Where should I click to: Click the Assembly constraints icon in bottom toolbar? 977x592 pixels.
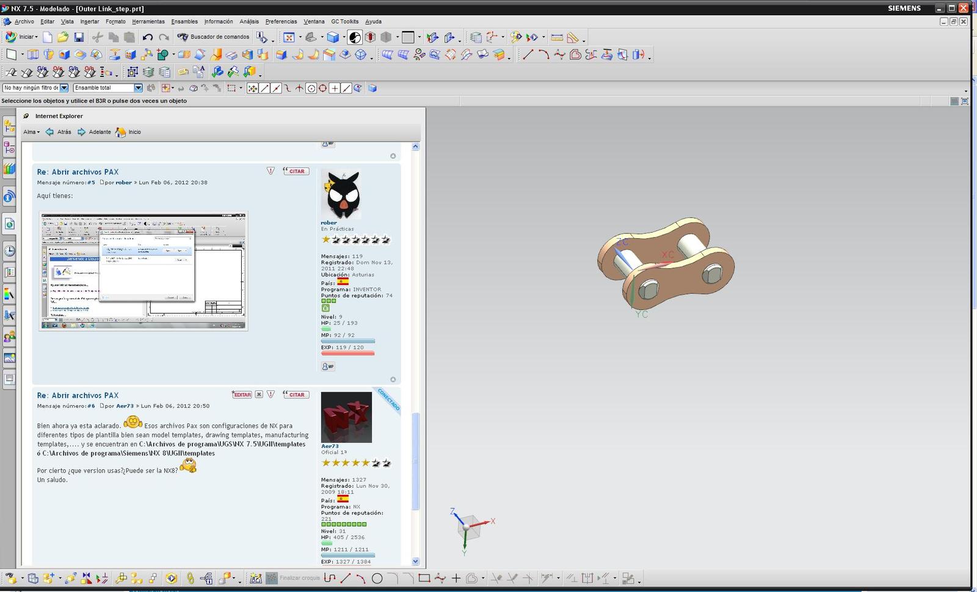pyautogui.click(x=102, y=579)
